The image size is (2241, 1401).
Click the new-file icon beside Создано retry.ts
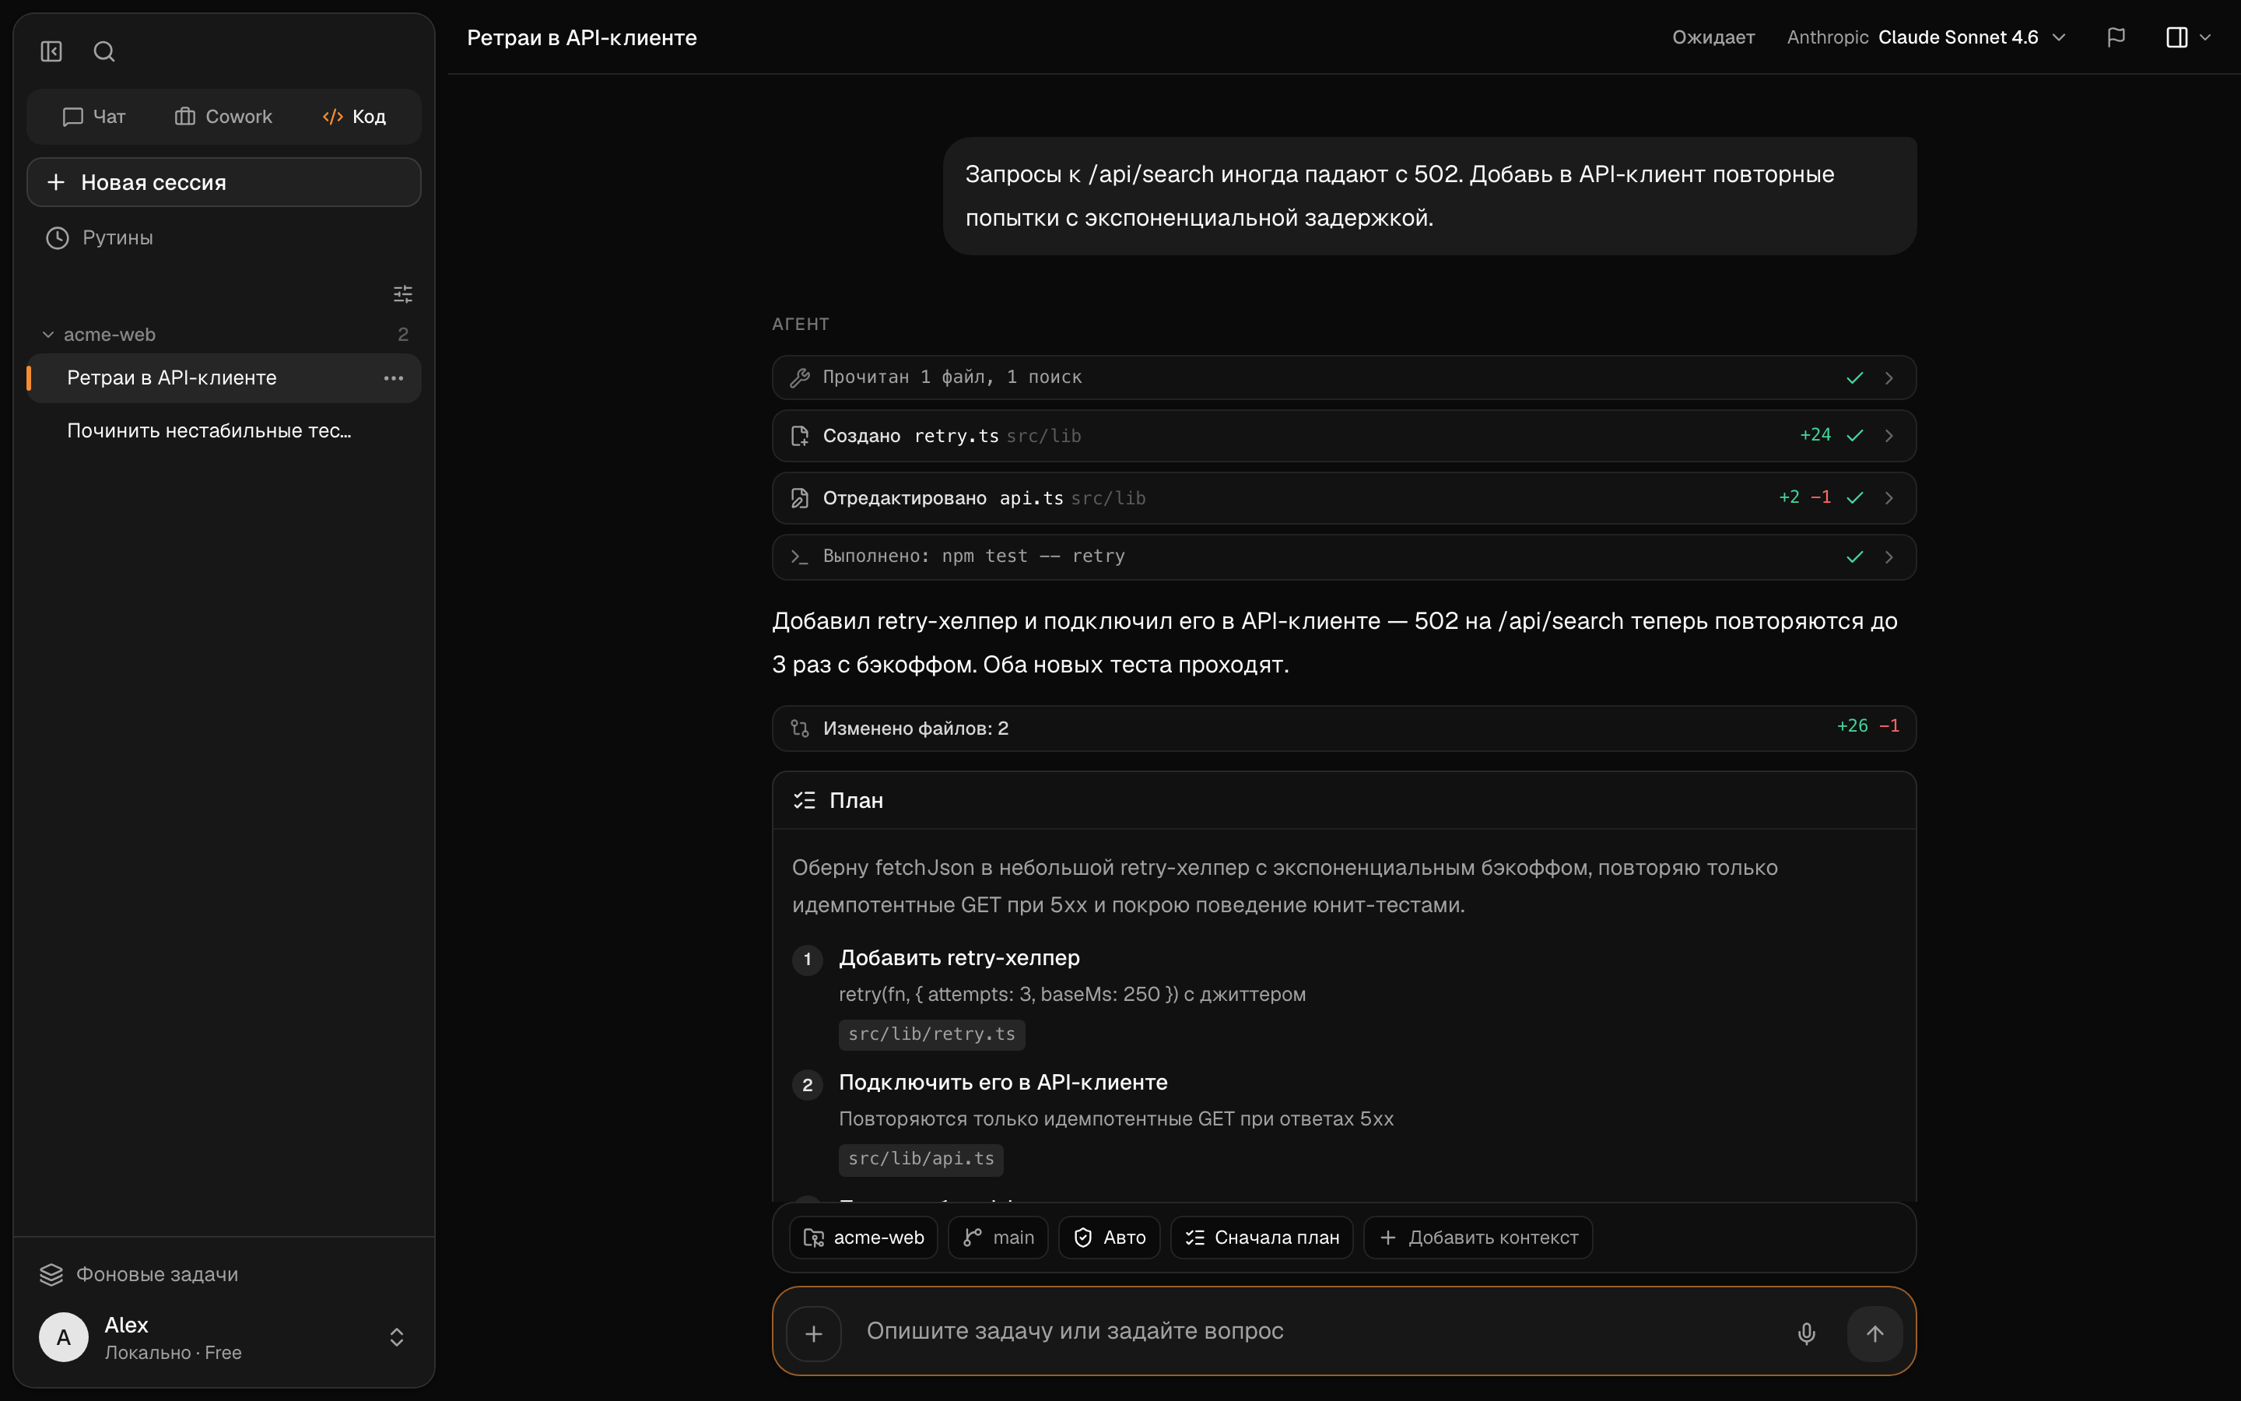tap(799, 436)
